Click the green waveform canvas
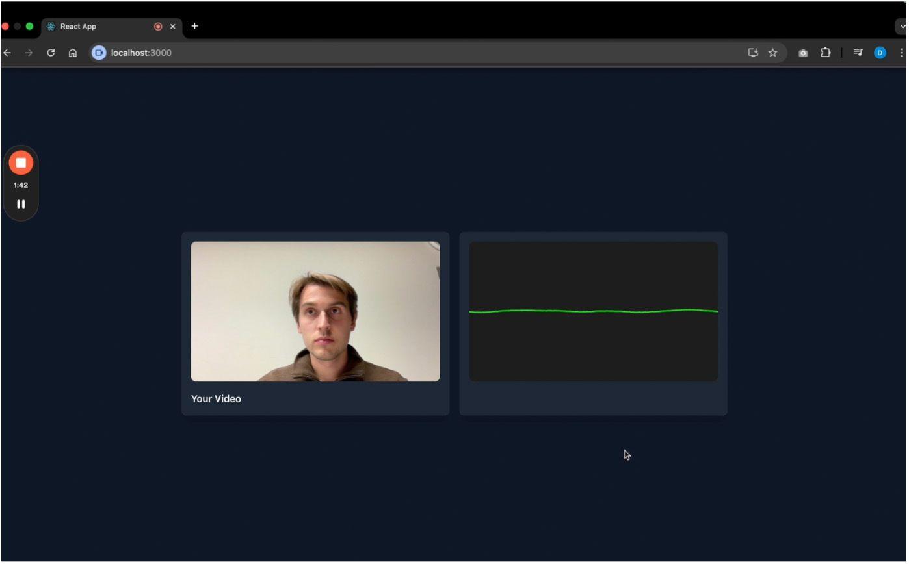 tap(594, 311)
